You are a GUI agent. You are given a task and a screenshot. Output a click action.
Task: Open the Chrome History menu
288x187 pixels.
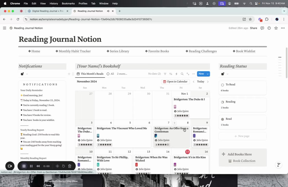tap(54, 3)
